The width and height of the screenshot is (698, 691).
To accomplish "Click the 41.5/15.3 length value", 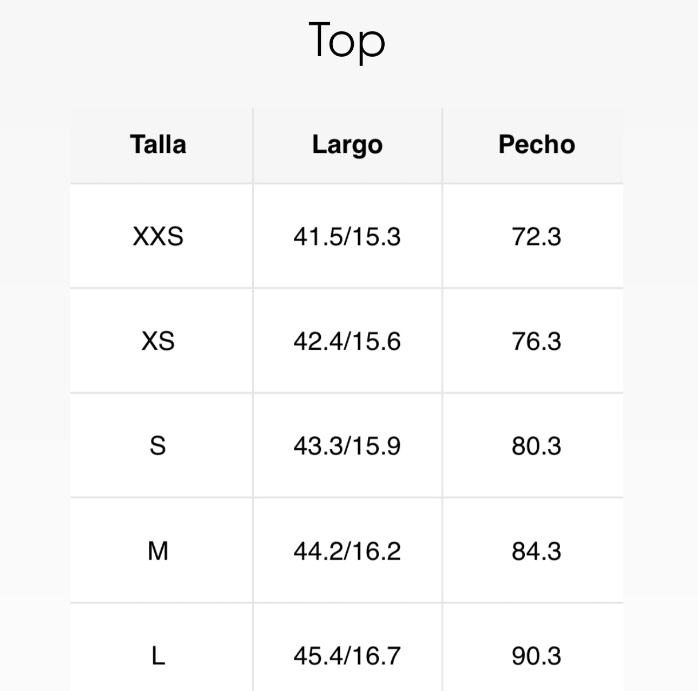I will click(347, 236).
